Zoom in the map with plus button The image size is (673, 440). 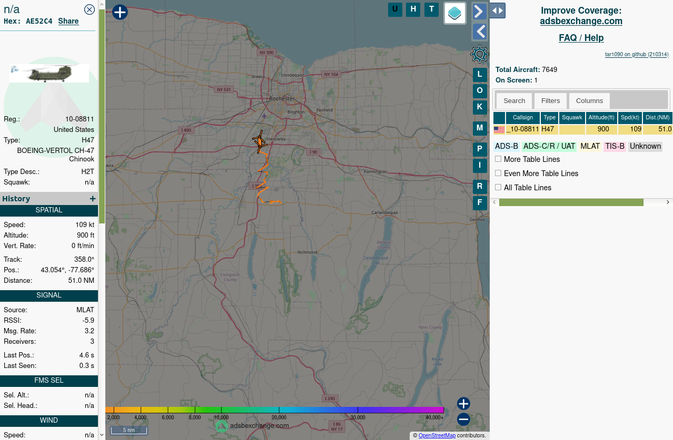[463, 404]
